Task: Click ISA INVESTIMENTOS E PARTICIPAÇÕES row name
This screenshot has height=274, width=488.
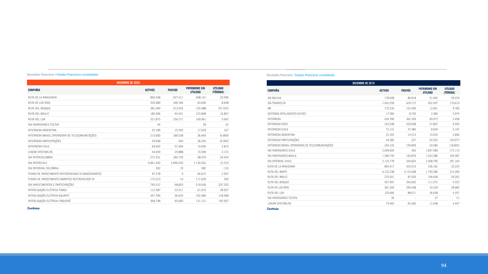Action: click(x=51, y=185)
